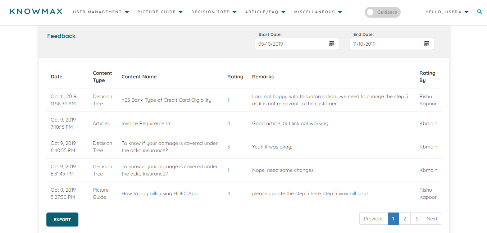Open YES Bank Type of Credit Card Eligibility
Screen dimensions: 487x233
click(x=166, y=100)
